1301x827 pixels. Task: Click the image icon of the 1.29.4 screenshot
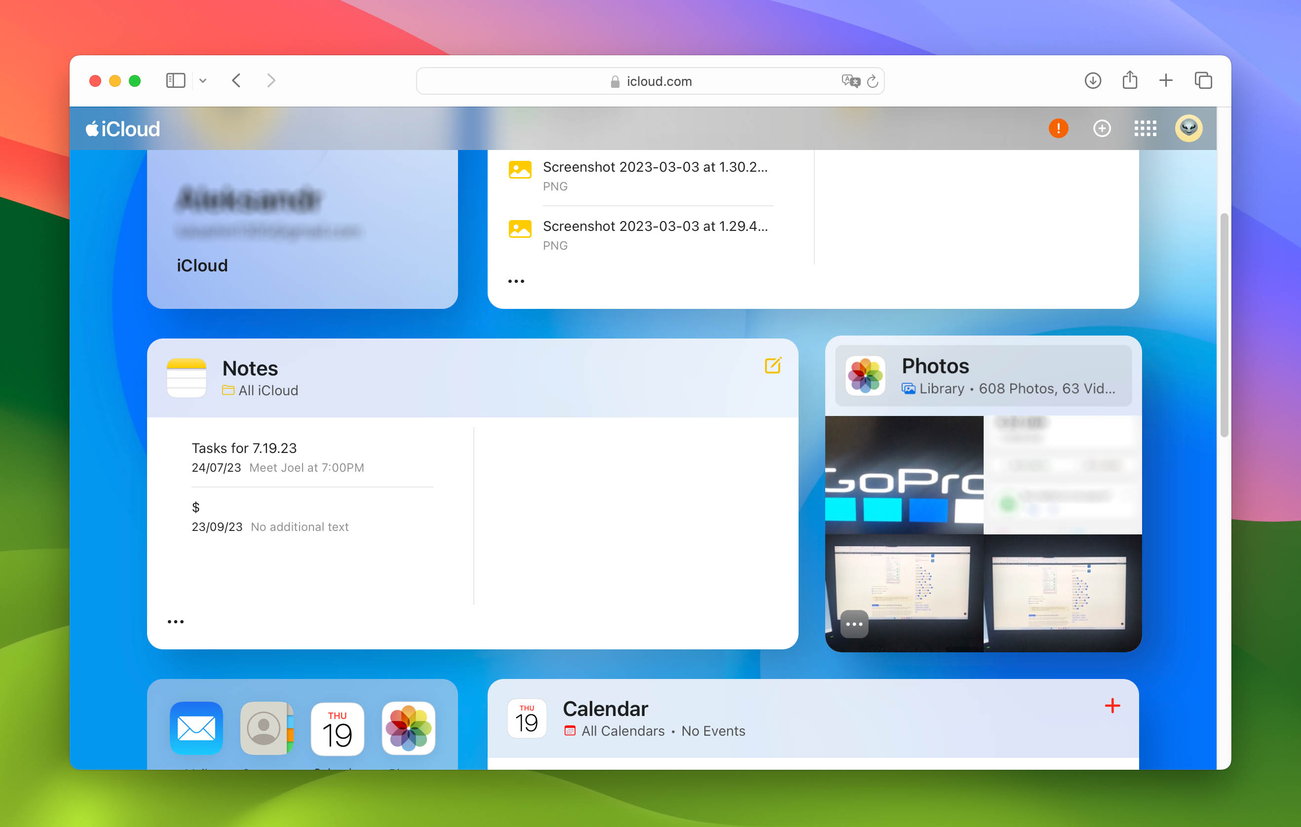pos(520,229)
